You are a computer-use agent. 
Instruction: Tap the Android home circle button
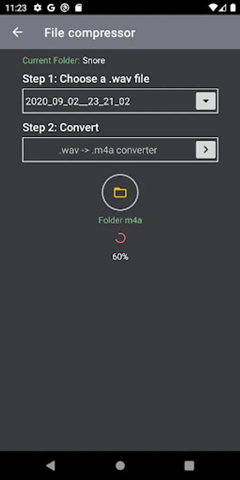120,465
